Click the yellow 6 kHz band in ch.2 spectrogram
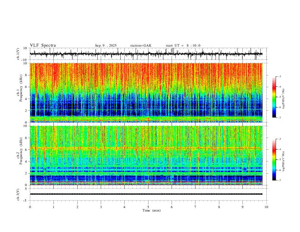Image resolution: width=300 pixels, height=232 pixels. tap(146, 148)
